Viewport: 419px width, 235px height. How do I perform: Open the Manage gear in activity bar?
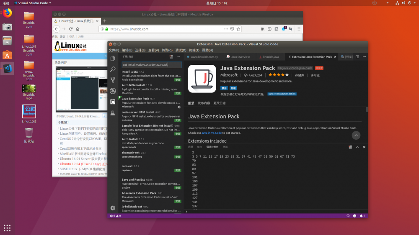click(x=113, y=208)
